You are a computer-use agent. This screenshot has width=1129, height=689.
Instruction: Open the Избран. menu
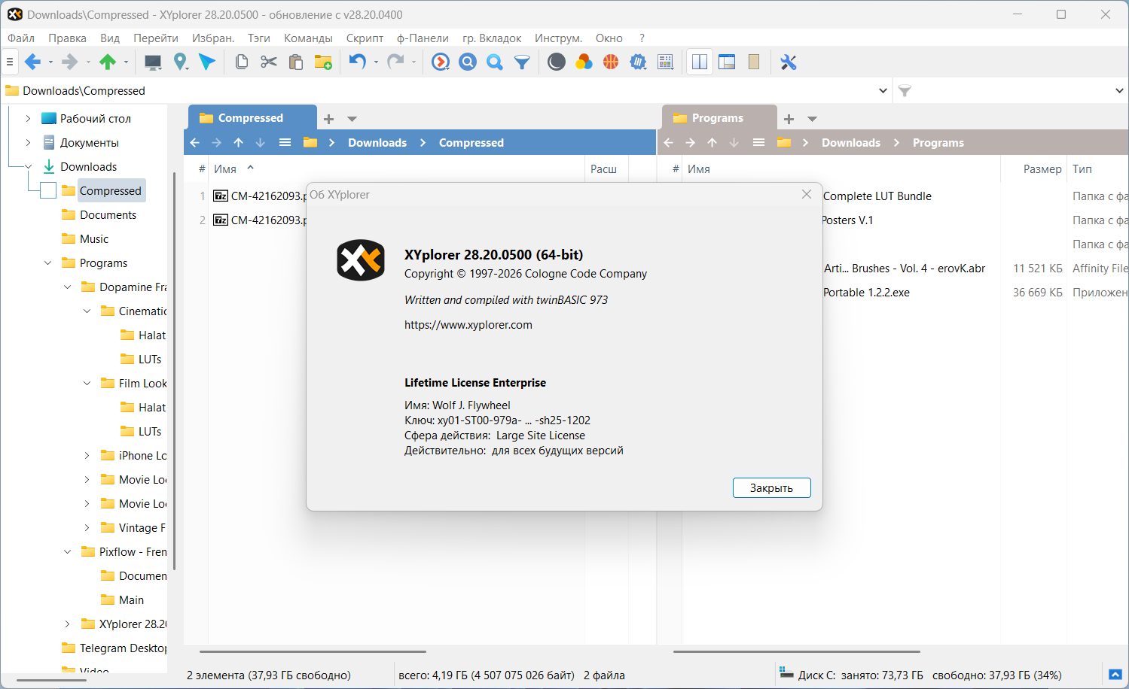point(213,38)
